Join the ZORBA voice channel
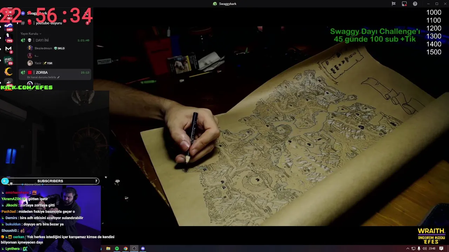 tap(55, 72)
